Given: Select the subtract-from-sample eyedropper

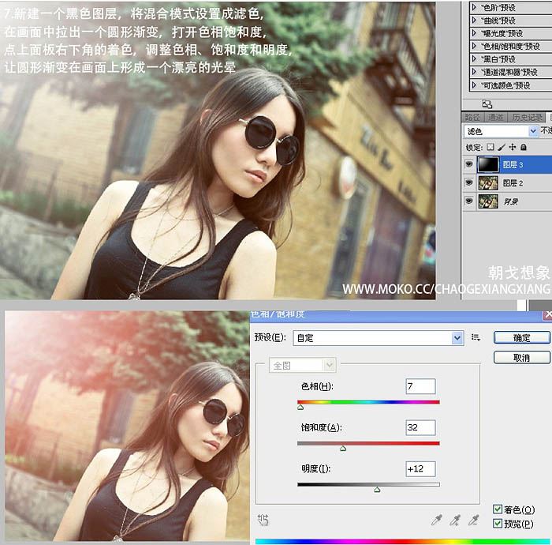Looking at the screenshot, I should pos(474,520).
